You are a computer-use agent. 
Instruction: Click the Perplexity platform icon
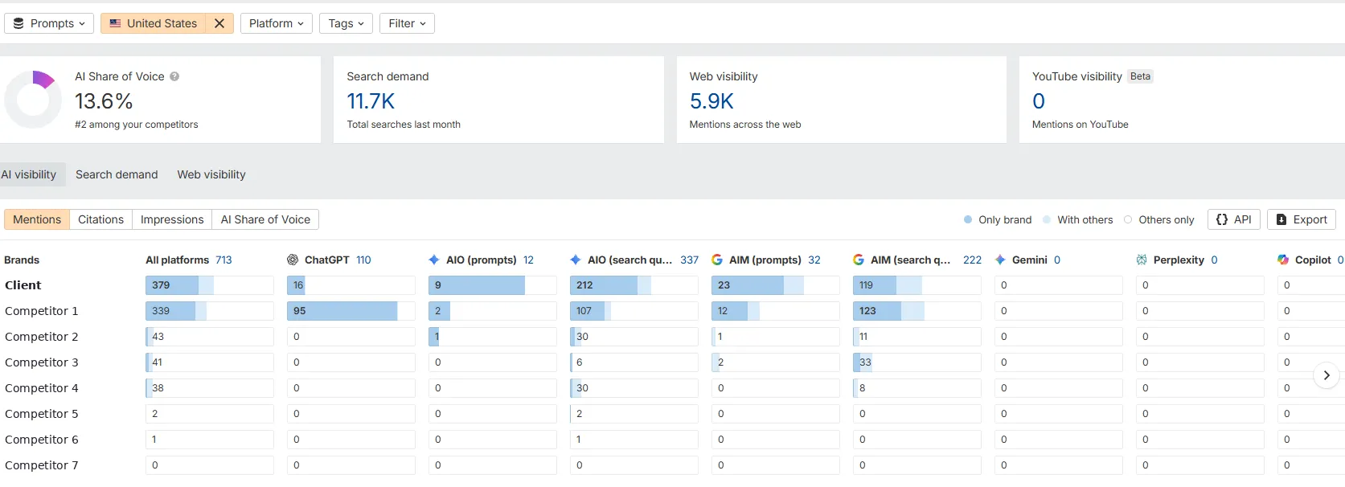(1142, 260)
